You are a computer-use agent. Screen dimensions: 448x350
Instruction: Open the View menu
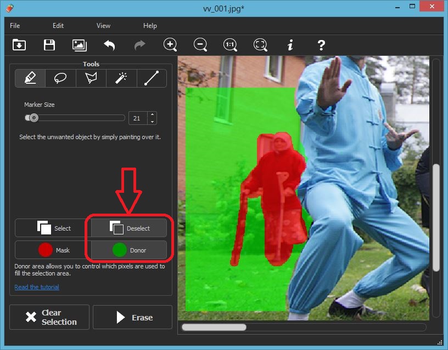[103, 26]
